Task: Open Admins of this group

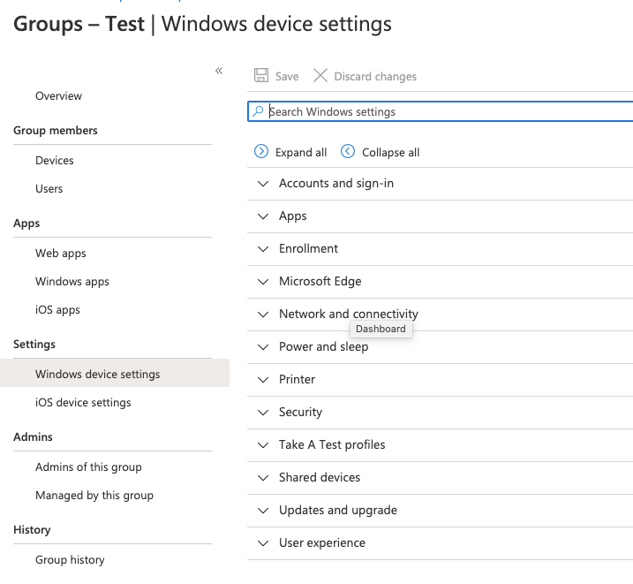Action: click(88, 466)
